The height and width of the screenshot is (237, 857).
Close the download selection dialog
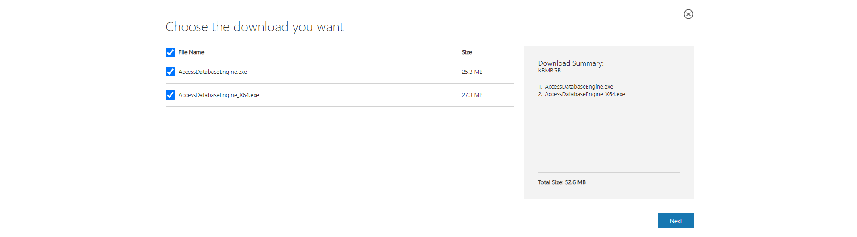688,14
